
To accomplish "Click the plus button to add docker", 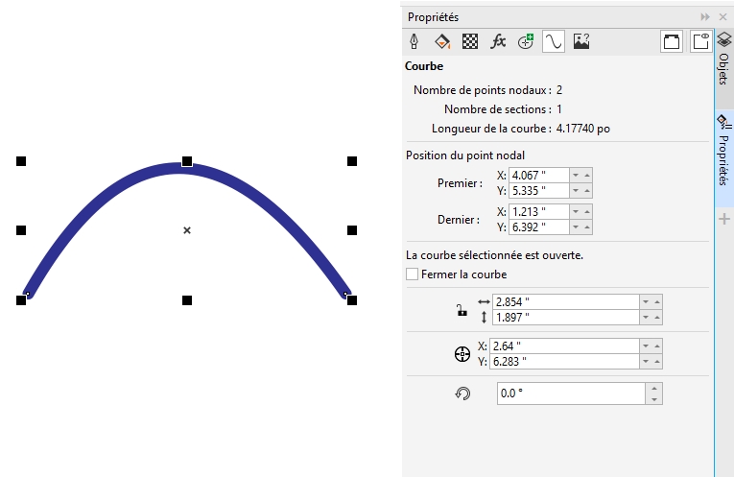I will click(724, 220).
